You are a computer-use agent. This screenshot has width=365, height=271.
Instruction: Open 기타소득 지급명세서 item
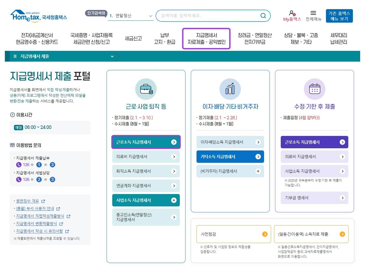click(230, 157)
